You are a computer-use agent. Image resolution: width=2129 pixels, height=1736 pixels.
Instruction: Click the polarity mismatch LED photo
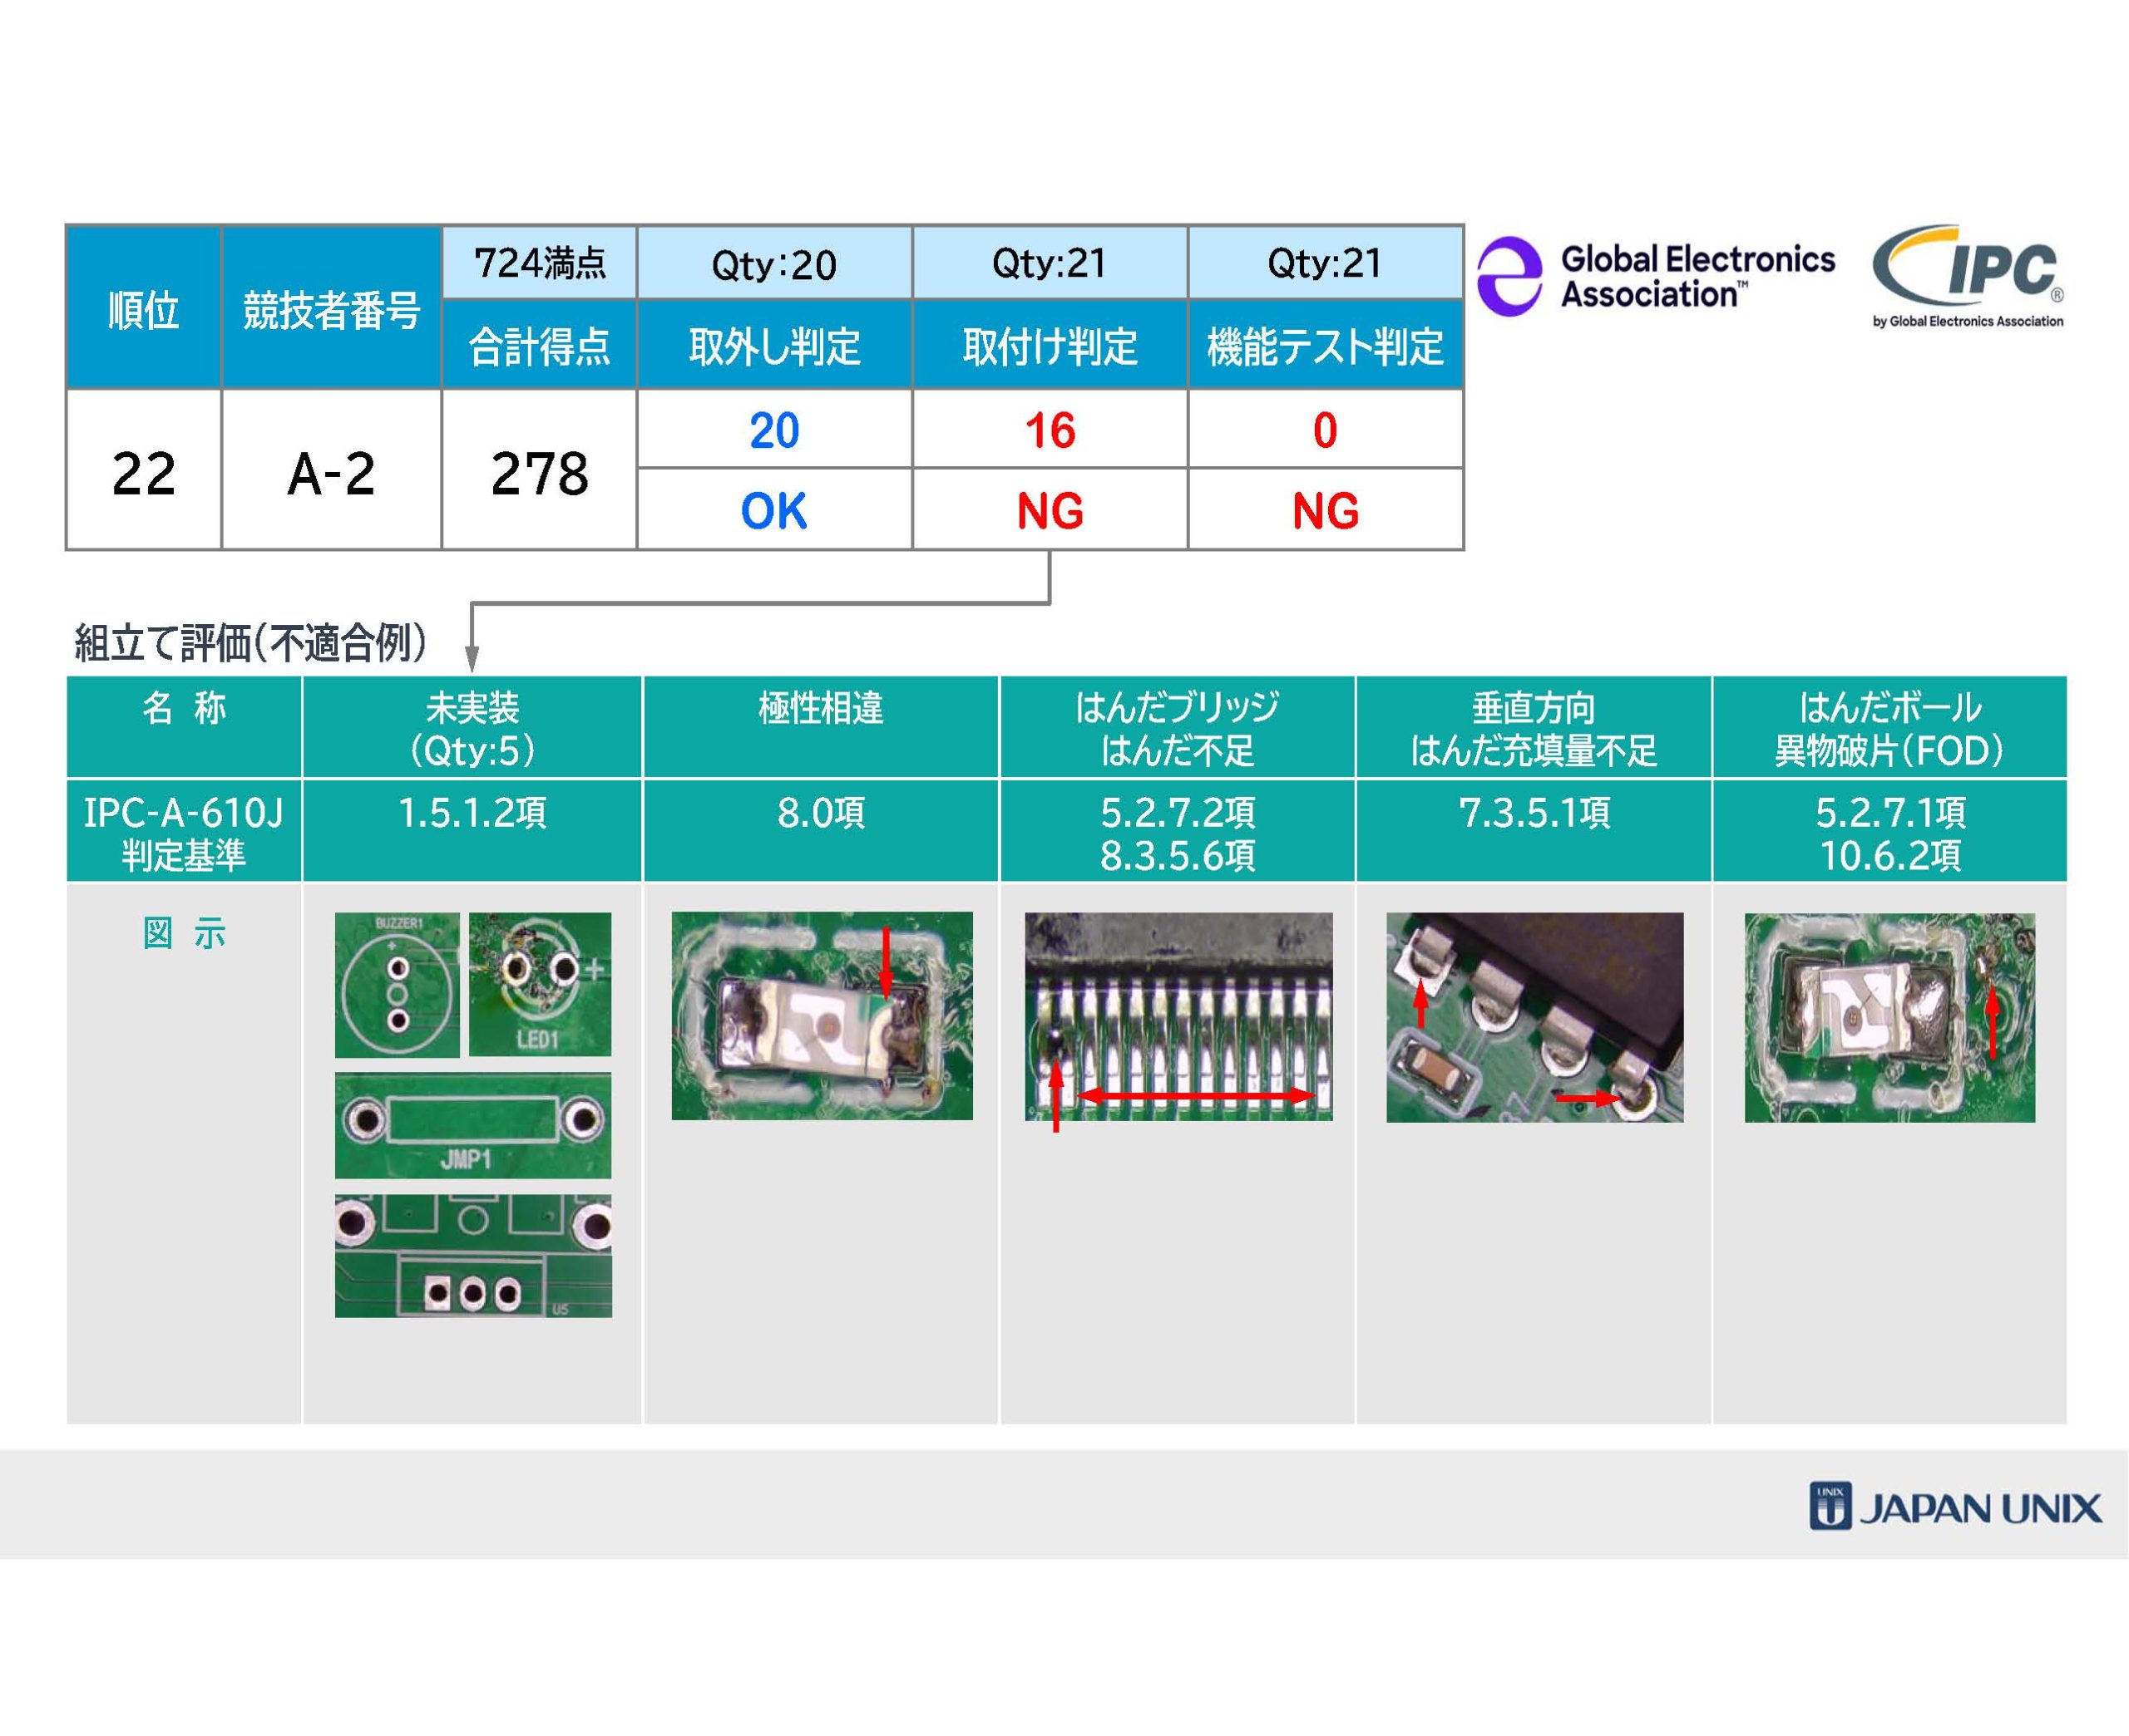(822, 1015)
